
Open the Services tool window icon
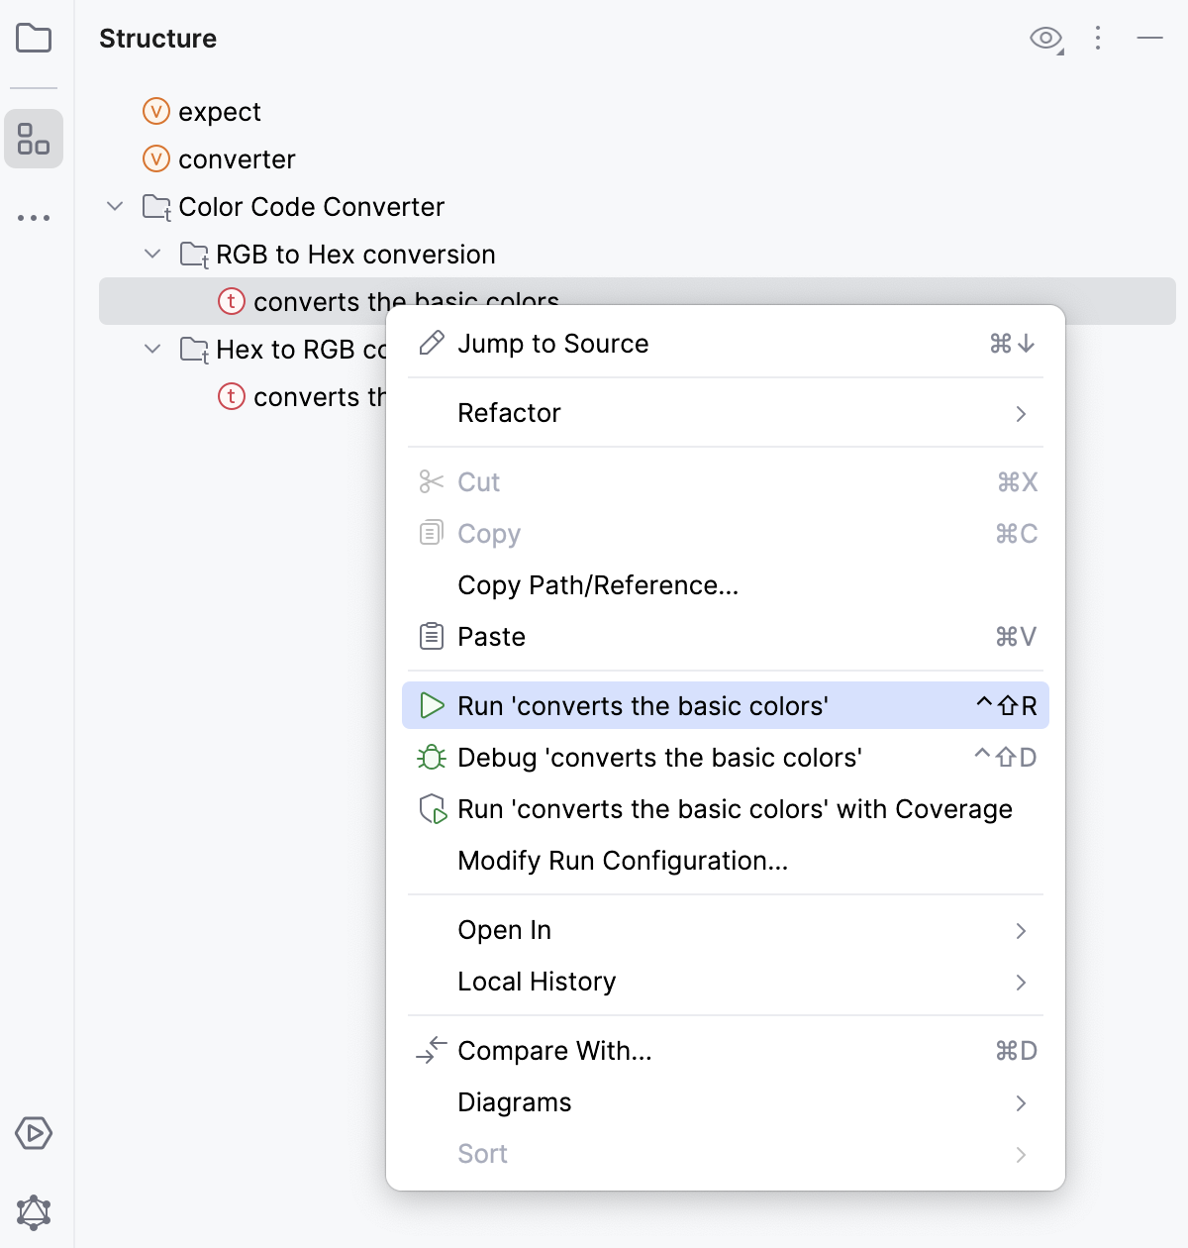point(34,1134)
